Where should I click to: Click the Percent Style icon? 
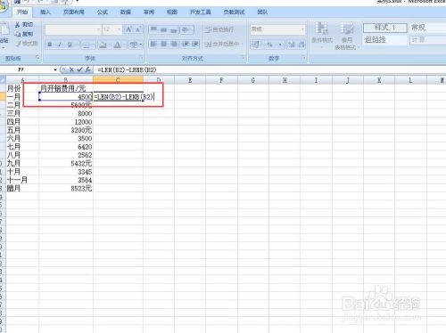[x=270, y=45]
